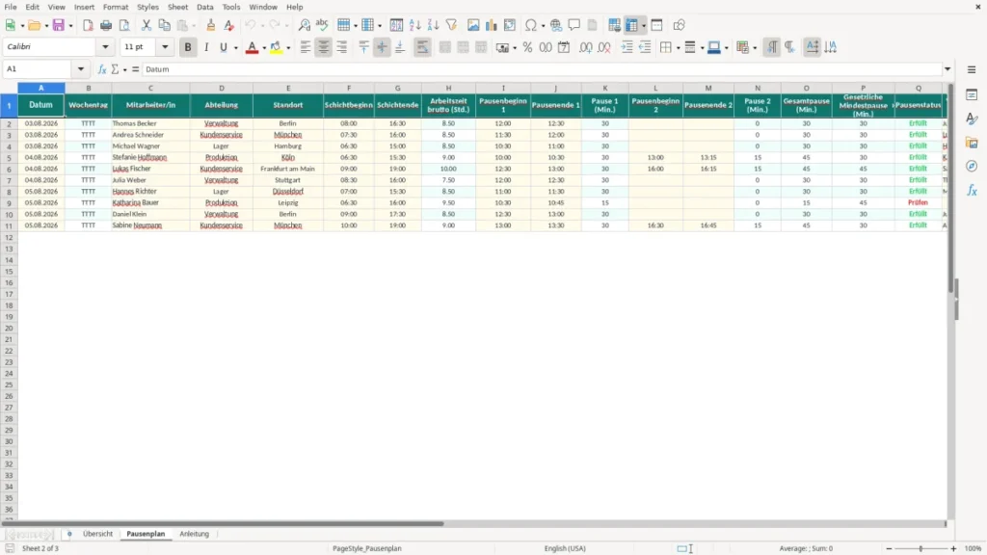Switch to the Anleitung sheet tab
Viewport: 987px width, 555px height.
coord(194,534)
